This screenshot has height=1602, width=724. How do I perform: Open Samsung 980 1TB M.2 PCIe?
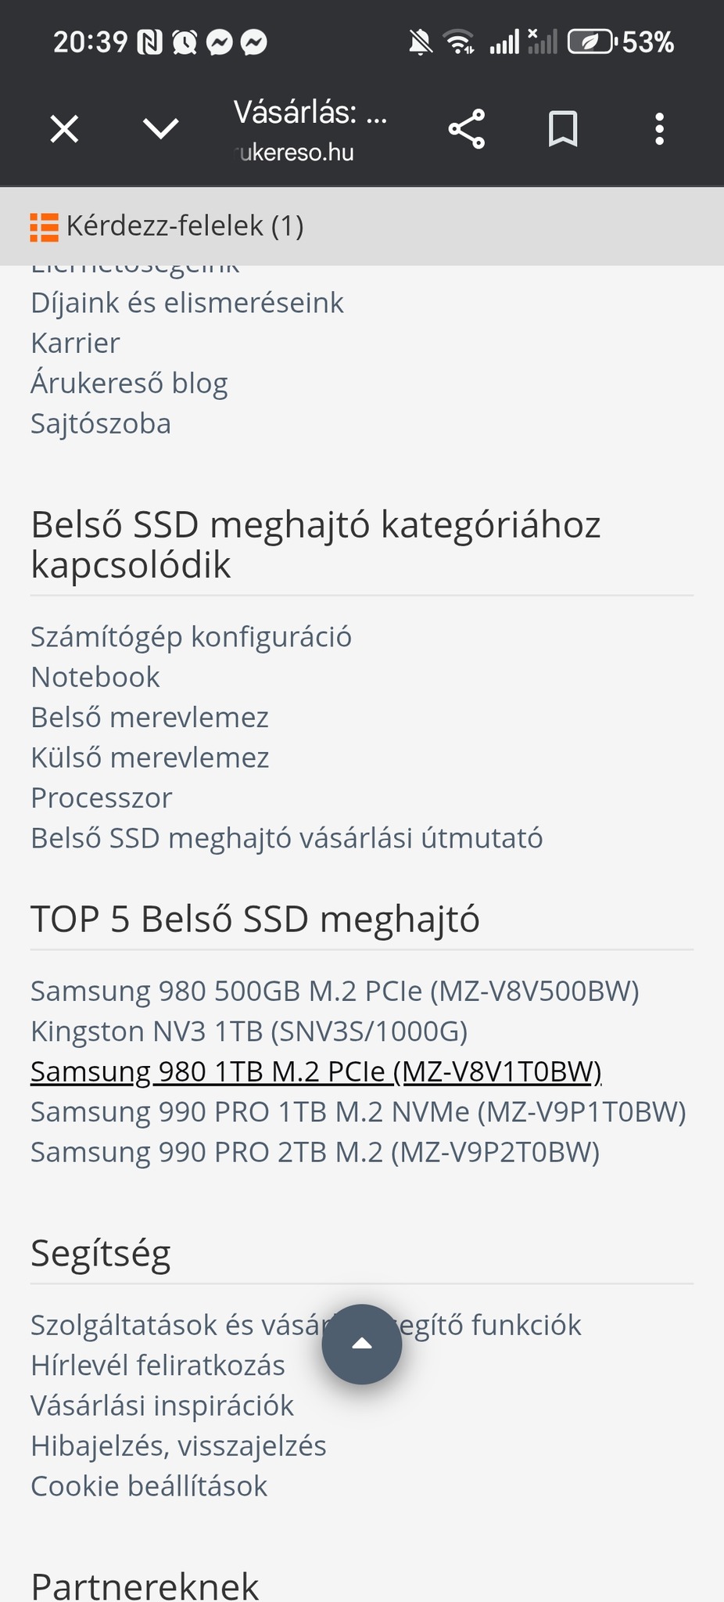(x=316, y=1071)
